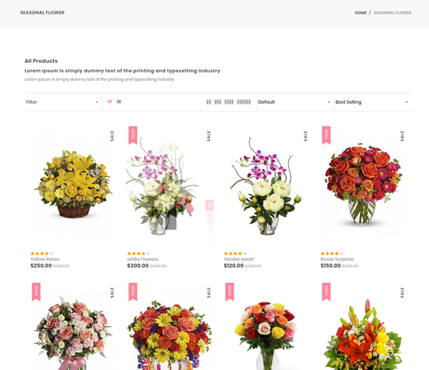Image resolution: width=429 pixels, height=370 pixels.
Task: Click the white Flowers star rating
Action: (x=139, y=253)
